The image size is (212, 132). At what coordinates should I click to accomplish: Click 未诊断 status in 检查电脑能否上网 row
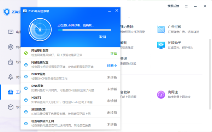pyautogui.click(x=112, y=124)
